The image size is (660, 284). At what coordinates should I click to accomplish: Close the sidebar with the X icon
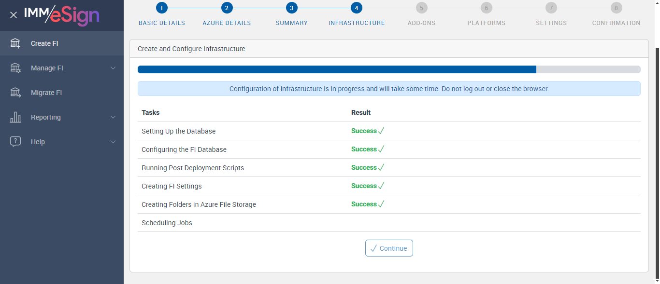[14, 15]
